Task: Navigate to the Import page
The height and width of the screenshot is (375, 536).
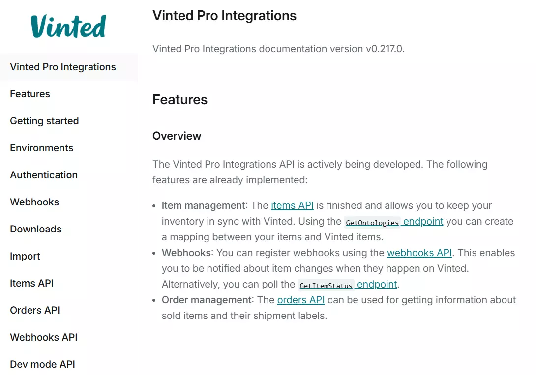Action: 25,256
